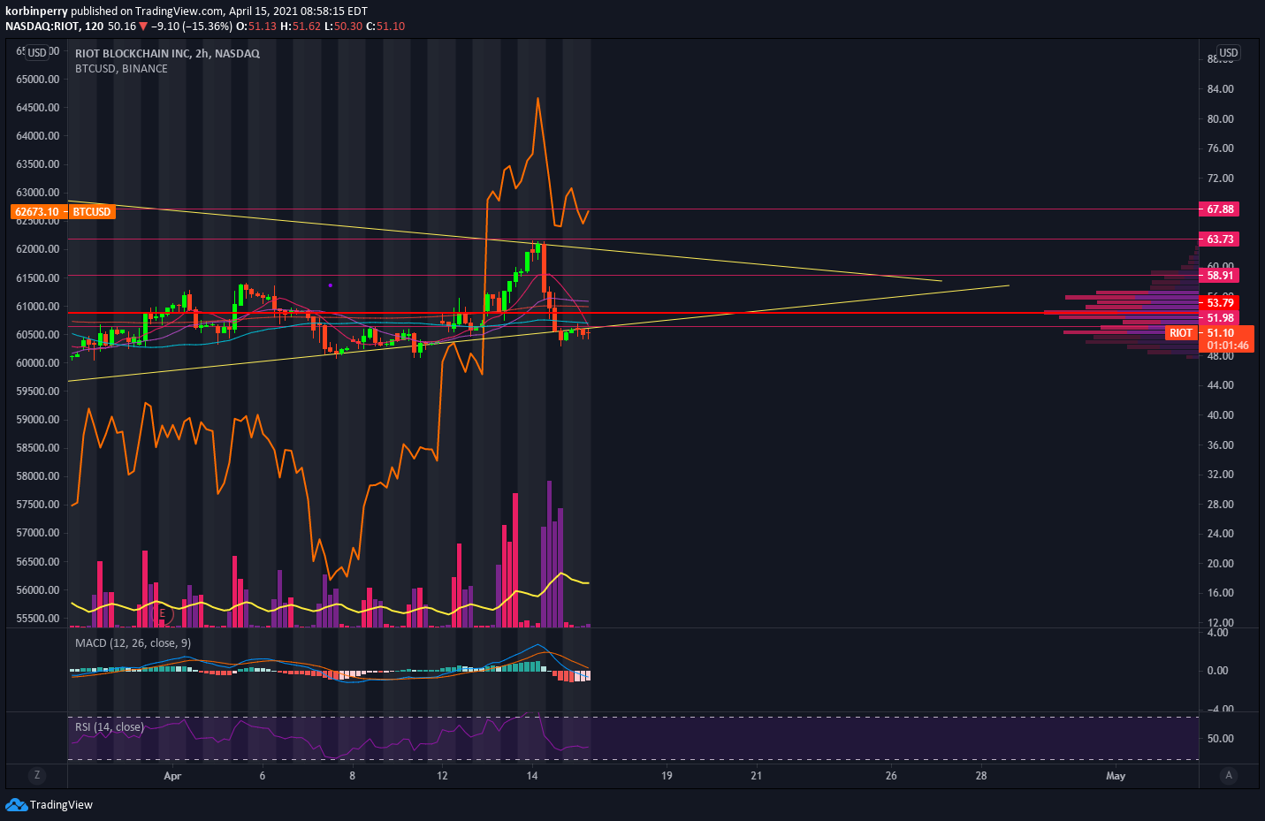Click the RIOT BLOCKCHAIN INC, 2h, NASDAQ legend
Screen dimensions: 1265x821
click(167, 54)
